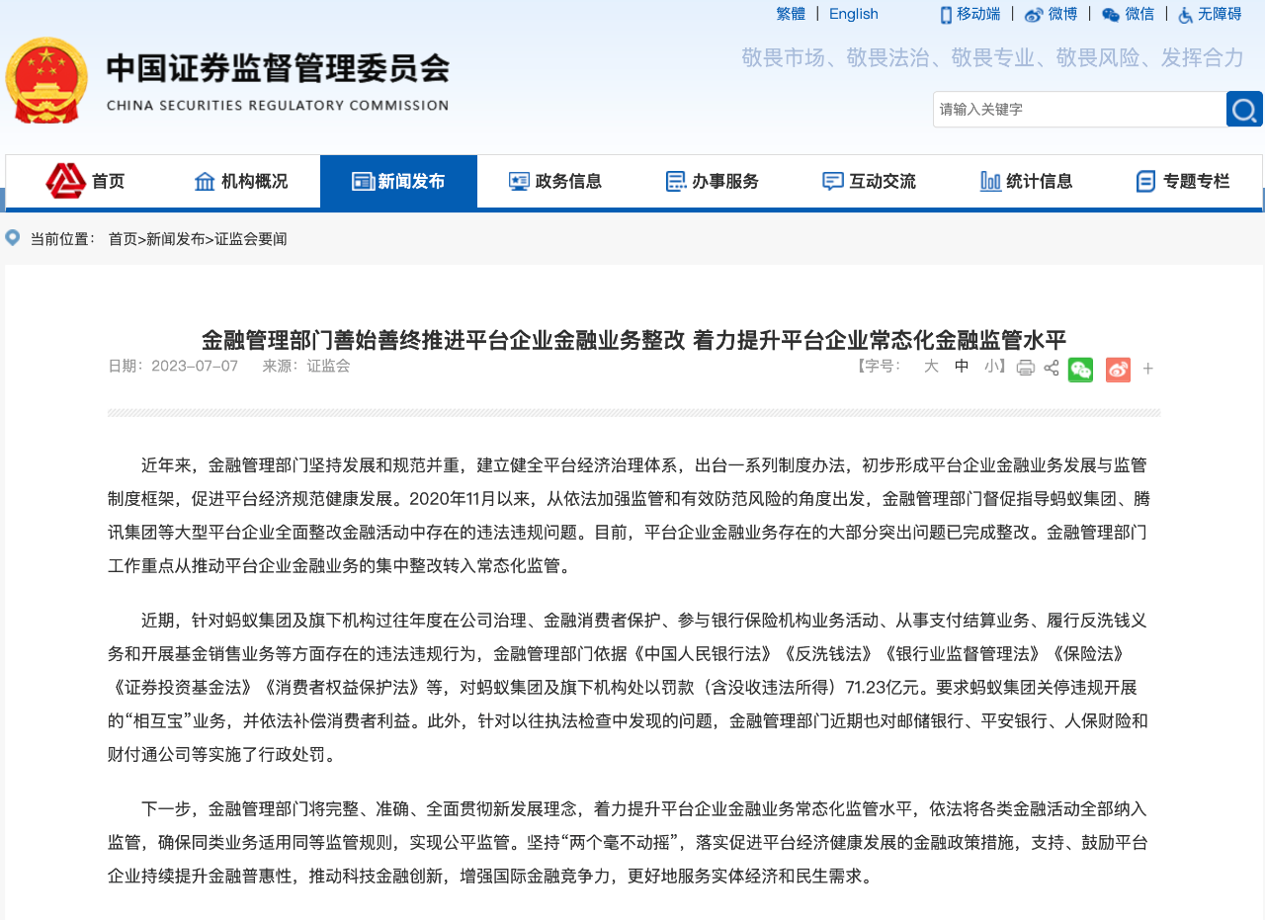1265x920 pixels.
Task: Print the article via printer icon
Action: coord(1026,369)
